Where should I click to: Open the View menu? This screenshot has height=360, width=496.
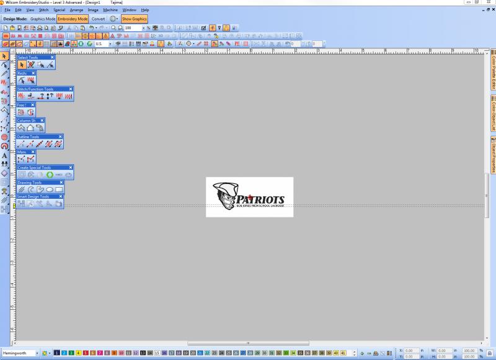(30, 10)
